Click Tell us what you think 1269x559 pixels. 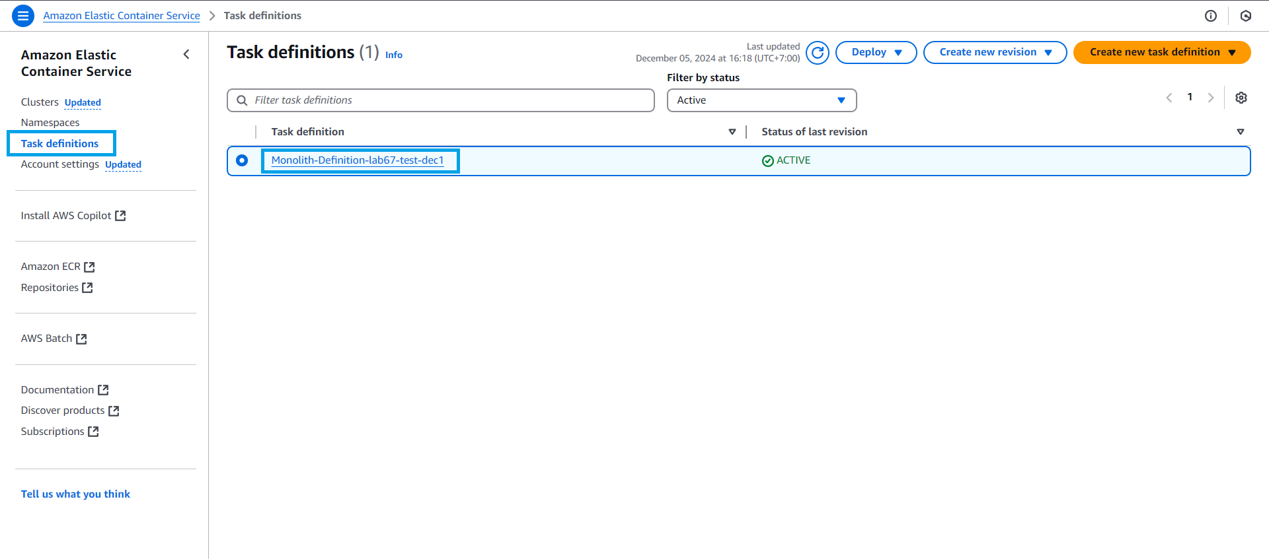tap(75, 494)
